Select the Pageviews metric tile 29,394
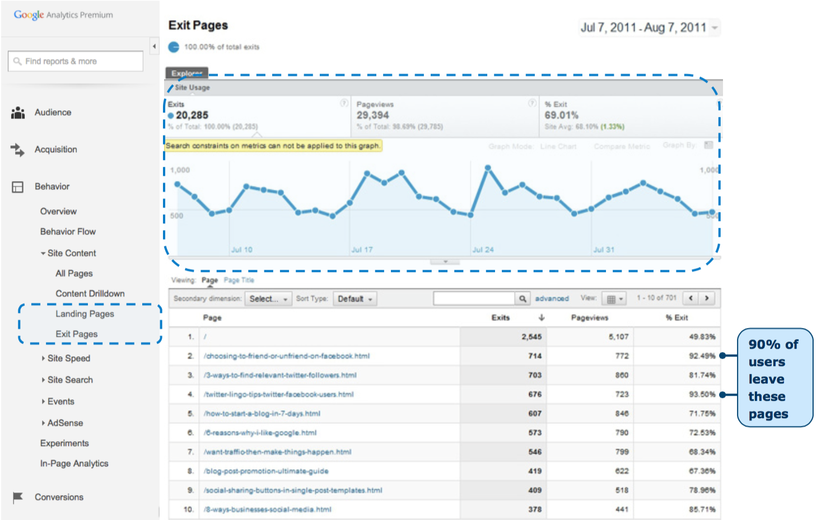 coord(445,116)
